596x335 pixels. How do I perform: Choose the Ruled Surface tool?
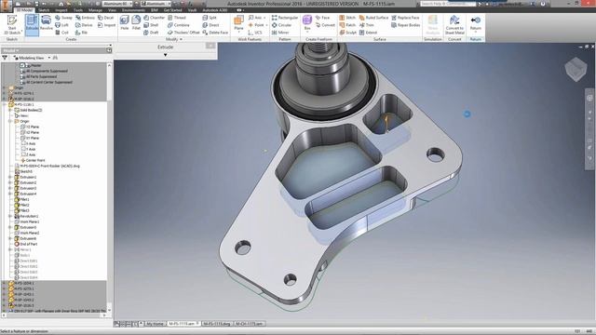(x=373, y=18)
